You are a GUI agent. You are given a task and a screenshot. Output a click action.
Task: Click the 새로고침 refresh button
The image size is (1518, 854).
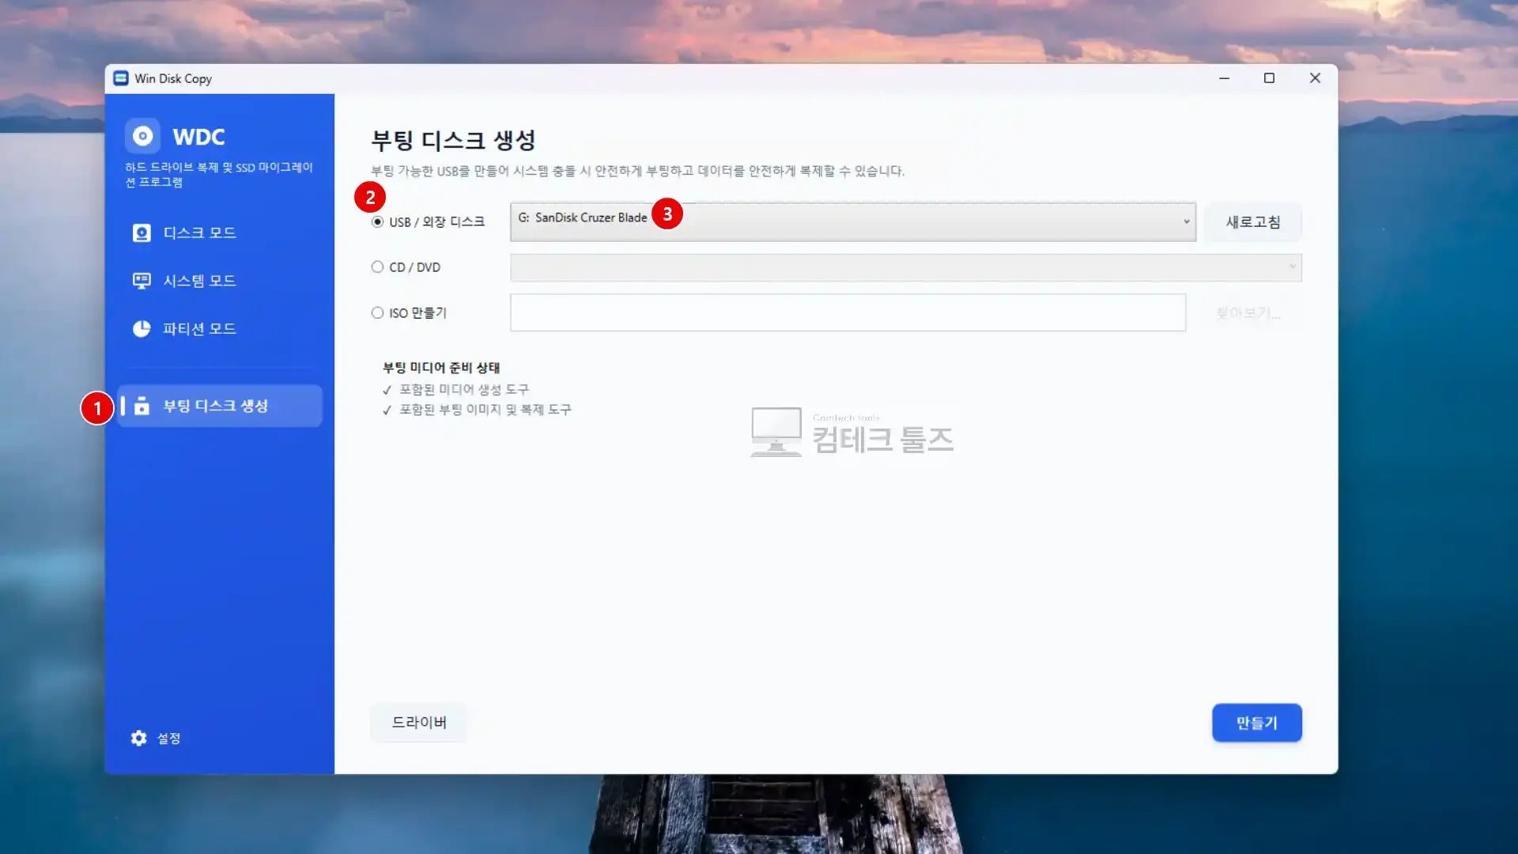point(1253,222)
